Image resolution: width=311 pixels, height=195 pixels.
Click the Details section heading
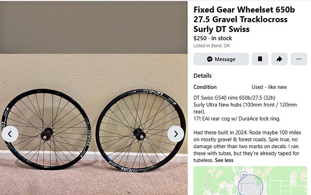tap(202, 76)
